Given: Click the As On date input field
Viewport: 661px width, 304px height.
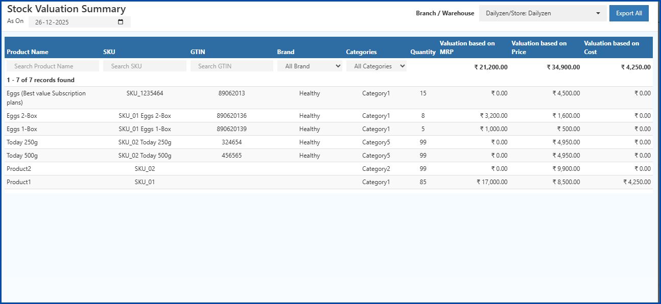Looking at the screenshot, I should (x=72, y=21).
